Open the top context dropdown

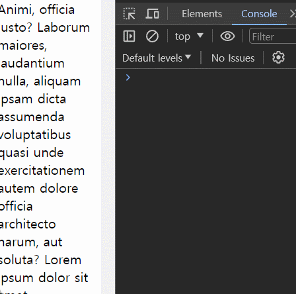189,36
